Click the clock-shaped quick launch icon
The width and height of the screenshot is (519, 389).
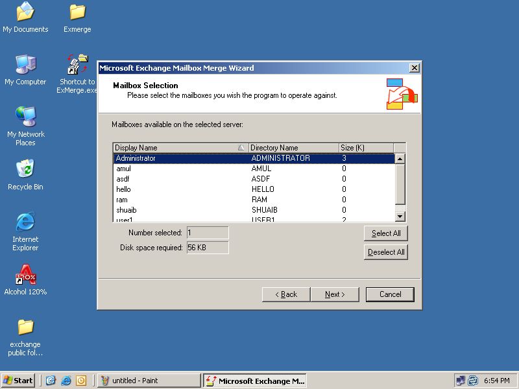[x=81, y=381]
